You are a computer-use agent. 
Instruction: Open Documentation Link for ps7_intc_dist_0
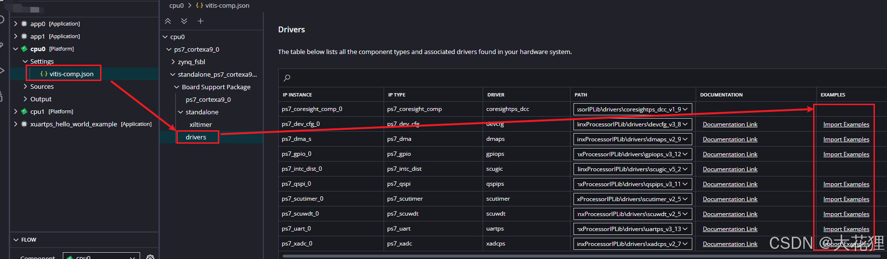click(730, 169)
